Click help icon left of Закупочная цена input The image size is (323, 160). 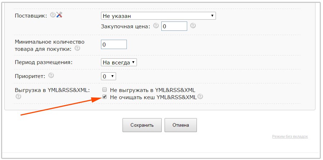pos(156,26)
